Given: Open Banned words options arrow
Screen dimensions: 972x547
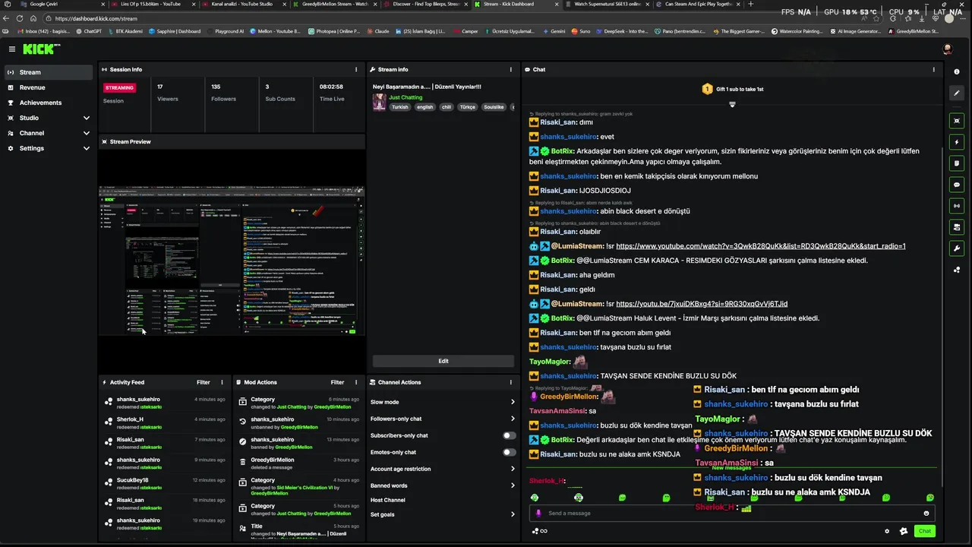Looking at the screenshot, I should click(x=513, y=485).
